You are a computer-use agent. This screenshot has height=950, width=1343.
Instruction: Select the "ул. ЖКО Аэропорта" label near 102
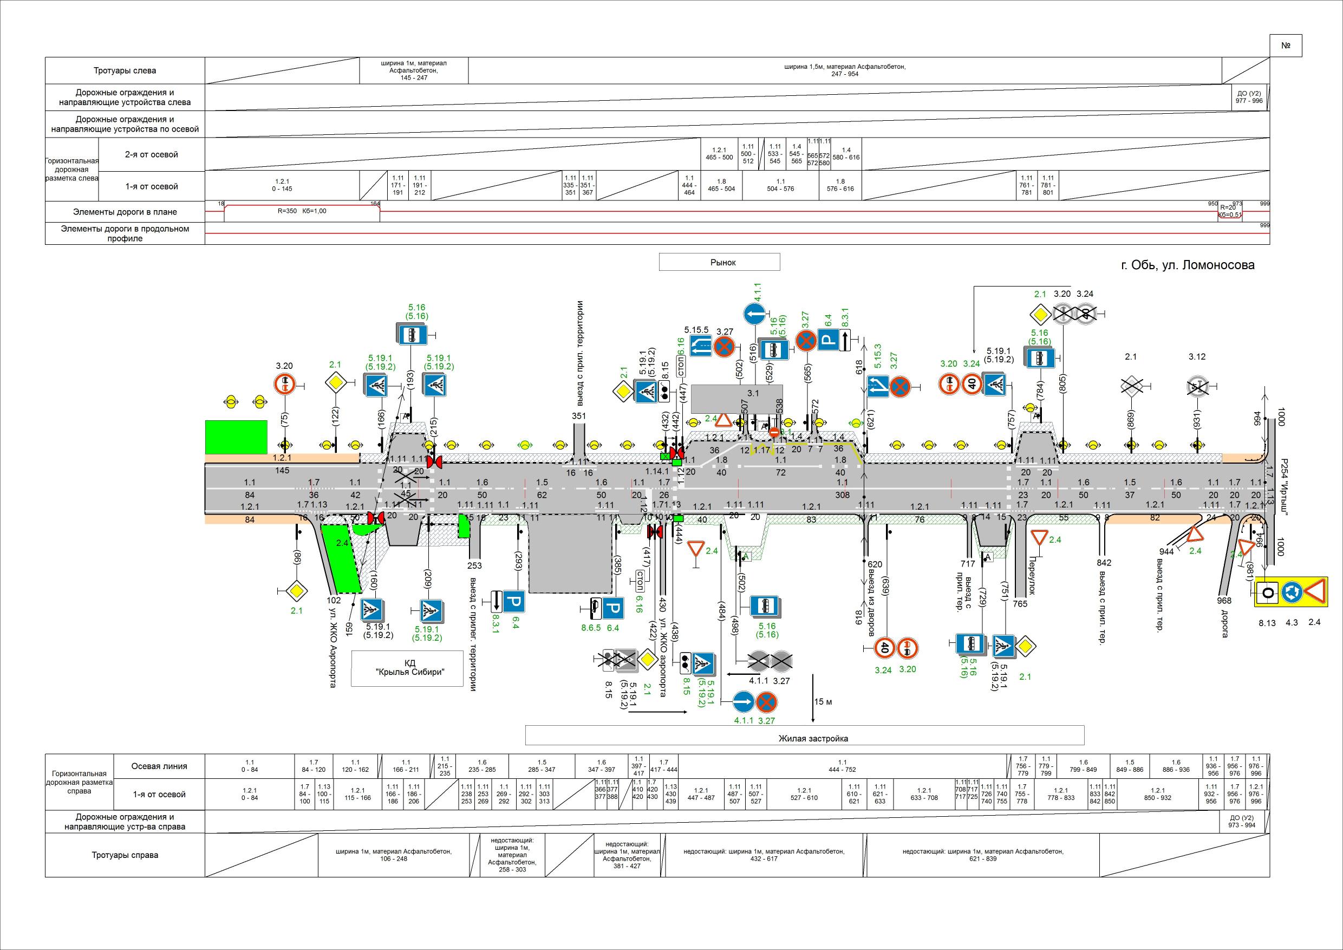pos(333,648)
